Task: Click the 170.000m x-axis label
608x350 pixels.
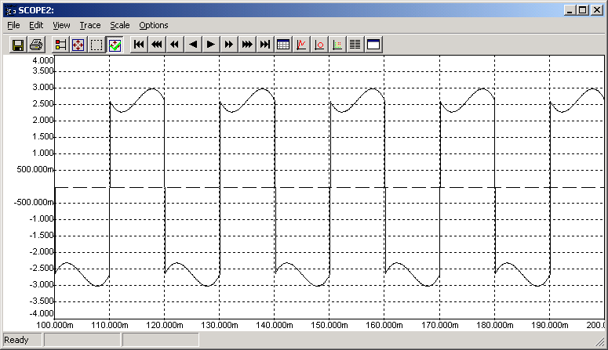Action: point(439,325)
